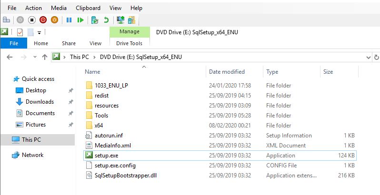Open the Customize Quick Access Toolbar dropdown
This screenshot has width=380, height=195.
pos(39,32)
